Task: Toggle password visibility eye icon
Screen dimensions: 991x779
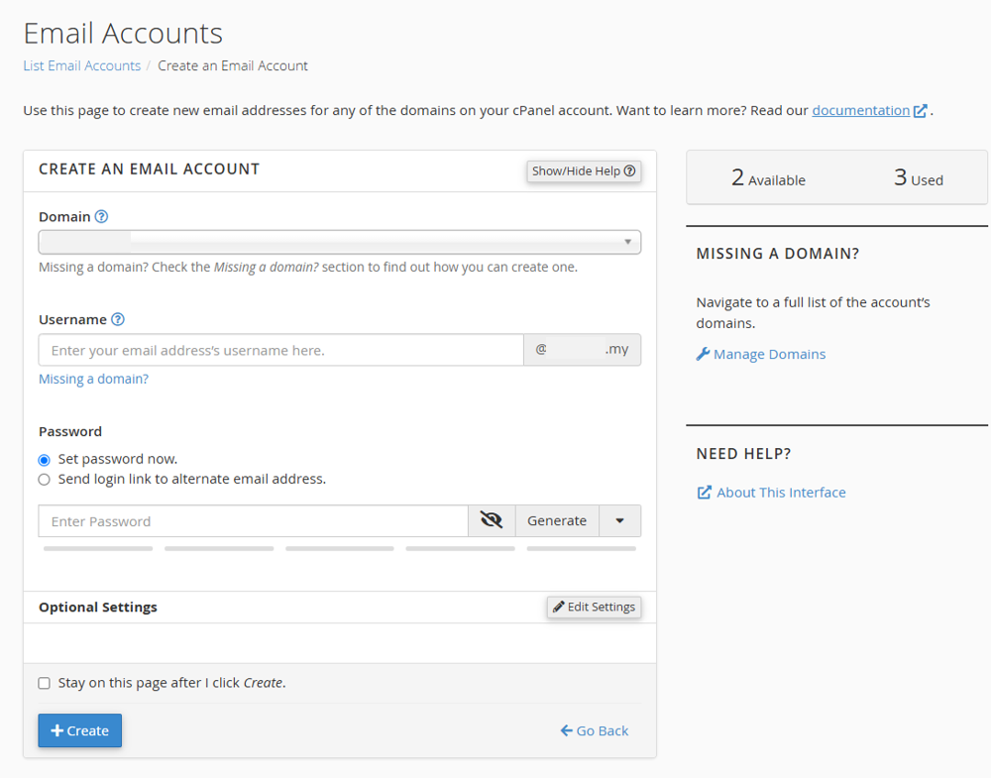Action: click(492, 521)
